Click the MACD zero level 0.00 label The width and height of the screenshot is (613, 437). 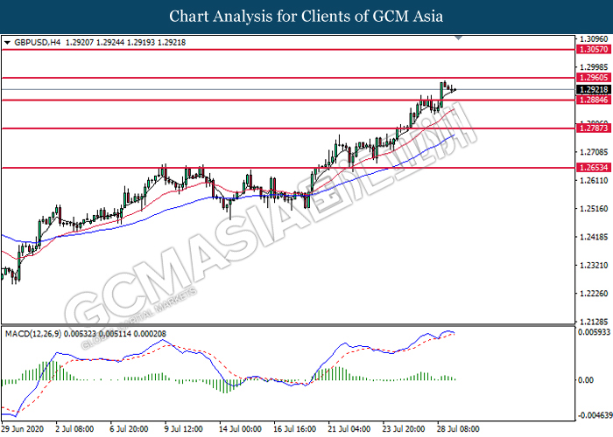pos(585,380)
